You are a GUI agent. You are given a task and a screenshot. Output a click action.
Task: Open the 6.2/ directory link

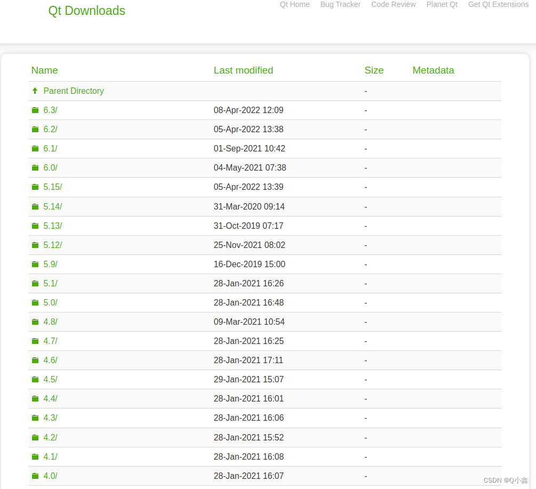50,129
